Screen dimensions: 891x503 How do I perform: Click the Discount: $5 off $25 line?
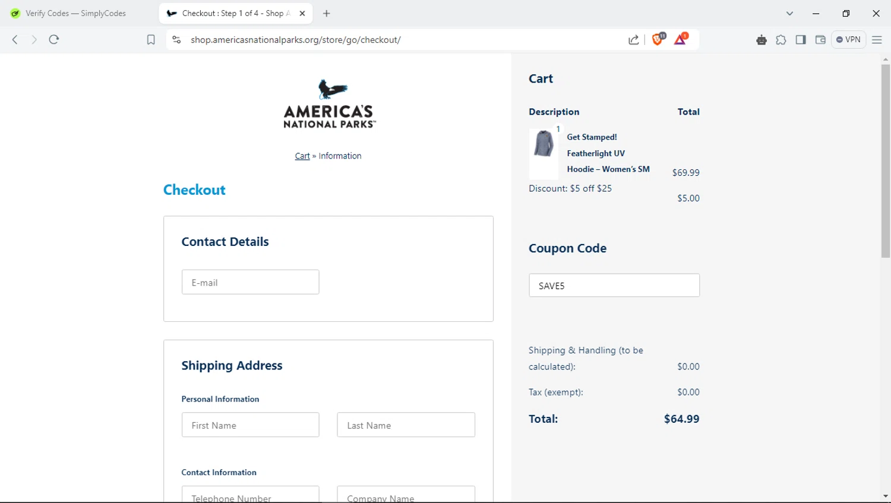(x=570, y=188)
